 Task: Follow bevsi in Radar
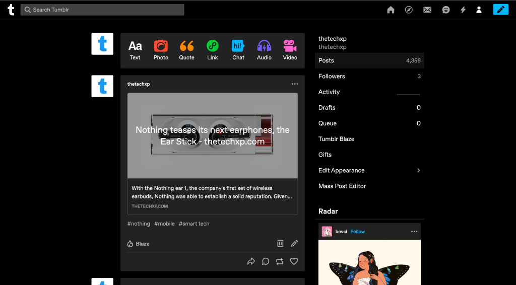point(357,232)
